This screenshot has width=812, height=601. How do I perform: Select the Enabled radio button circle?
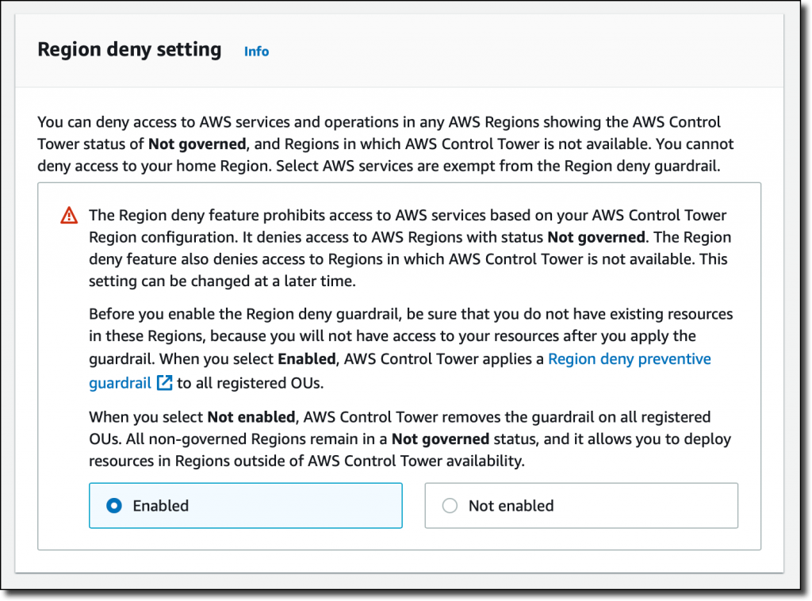click(114, 506)
